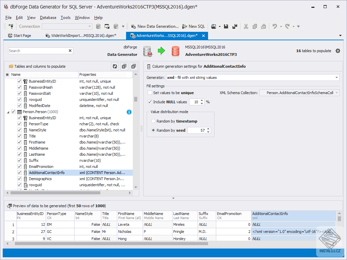Image resolution: width=347 pixels, height=260 pixels.
Task: Click the first database icon after Connection box
Action: click(x=98, y=26)
